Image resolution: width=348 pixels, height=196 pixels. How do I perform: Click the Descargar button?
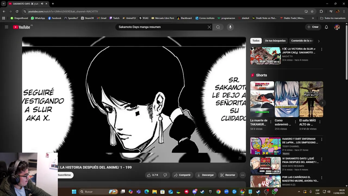coord(206,175)
